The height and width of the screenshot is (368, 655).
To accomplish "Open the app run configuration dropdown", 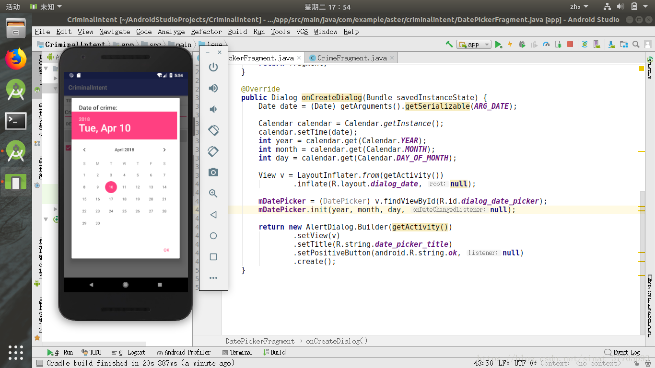I will pos(474,44).
